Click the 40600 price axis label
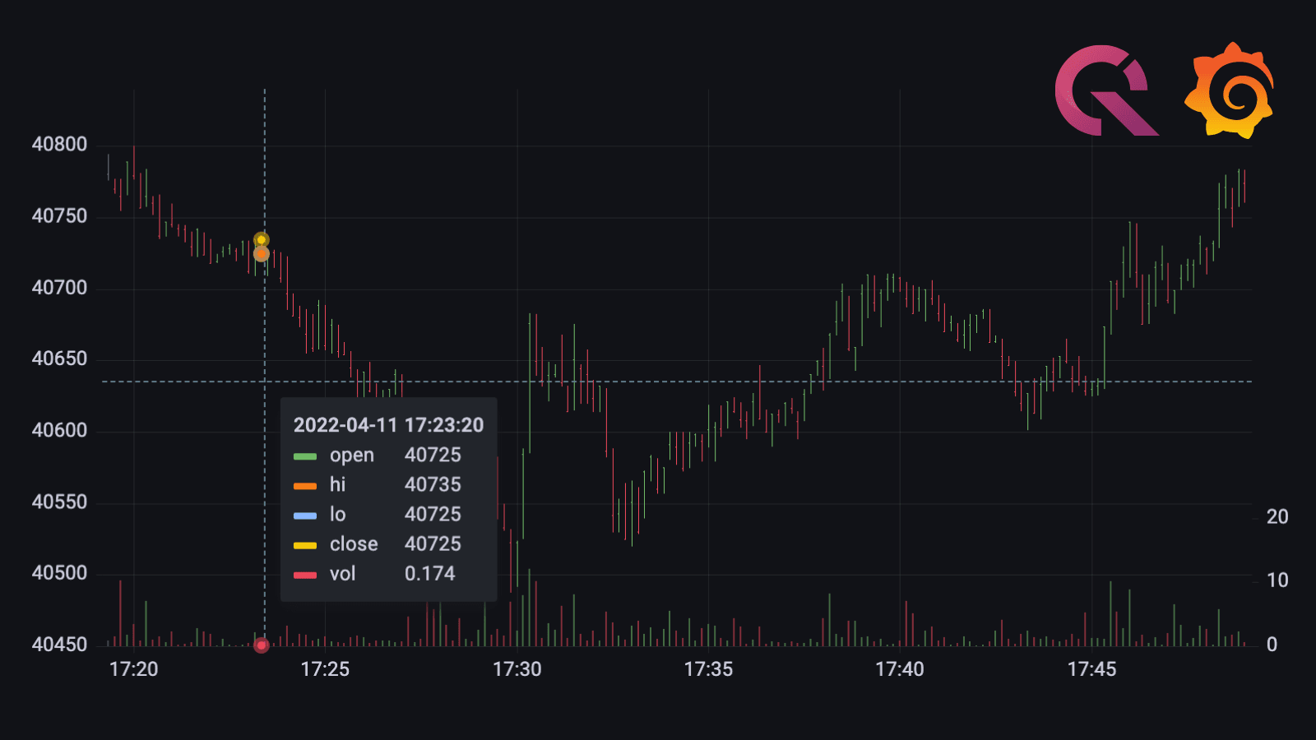The image size is (1316, 740). coord(59,431)
